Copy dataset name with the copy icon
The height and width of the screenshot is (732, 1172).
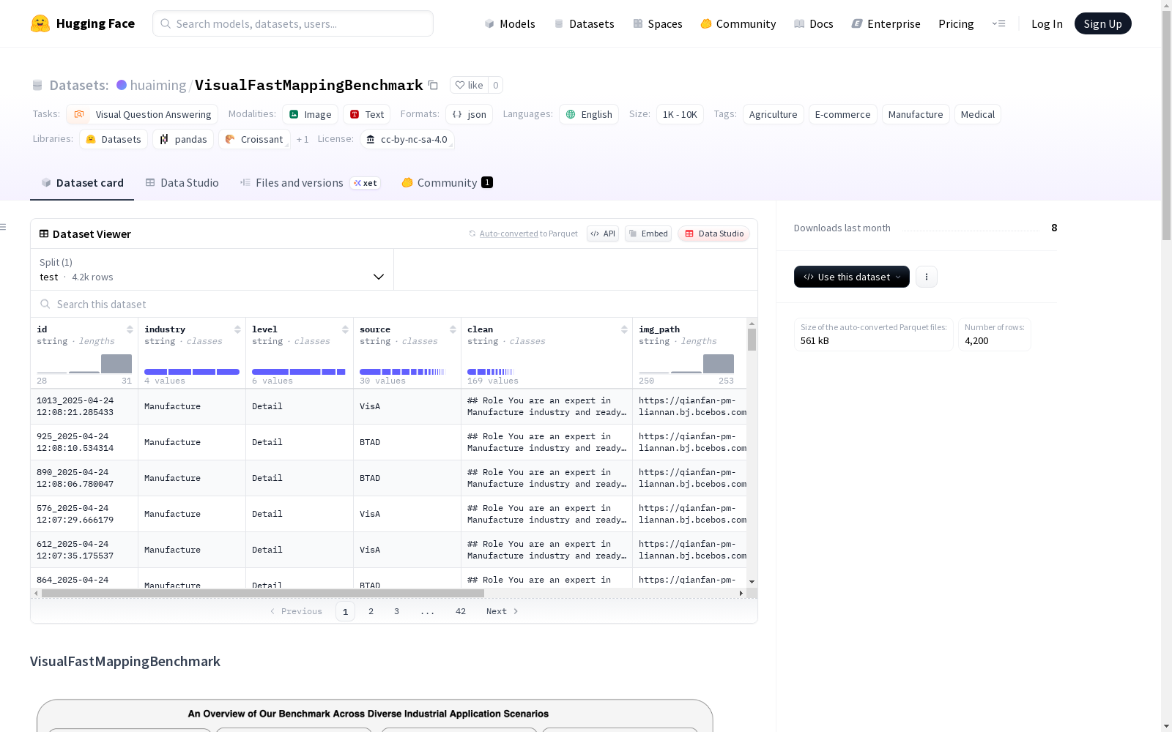coord(433,85)
